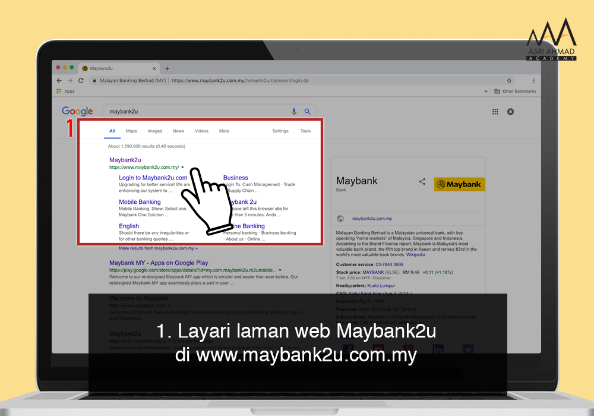Open the Business sitelink
Image resolution: width=594 pixels, height=416 pixels.
(236, 178)
